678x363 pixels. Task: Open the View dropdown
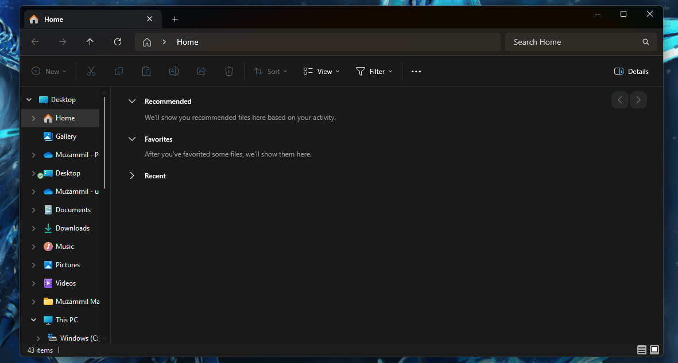pos(321,71)
